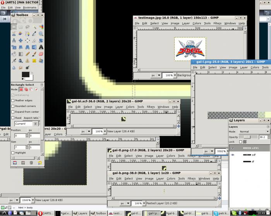The image size is (271, 216).
Task: Select the Text tool
Action: coord(41,47)
